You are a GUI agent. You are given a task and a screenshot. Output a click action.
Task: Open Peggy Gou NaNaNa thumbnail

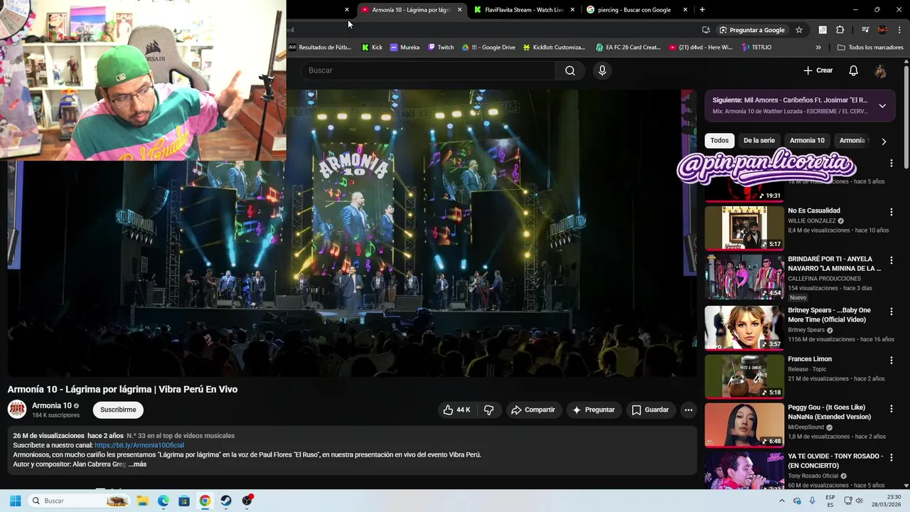click(744, 425)
